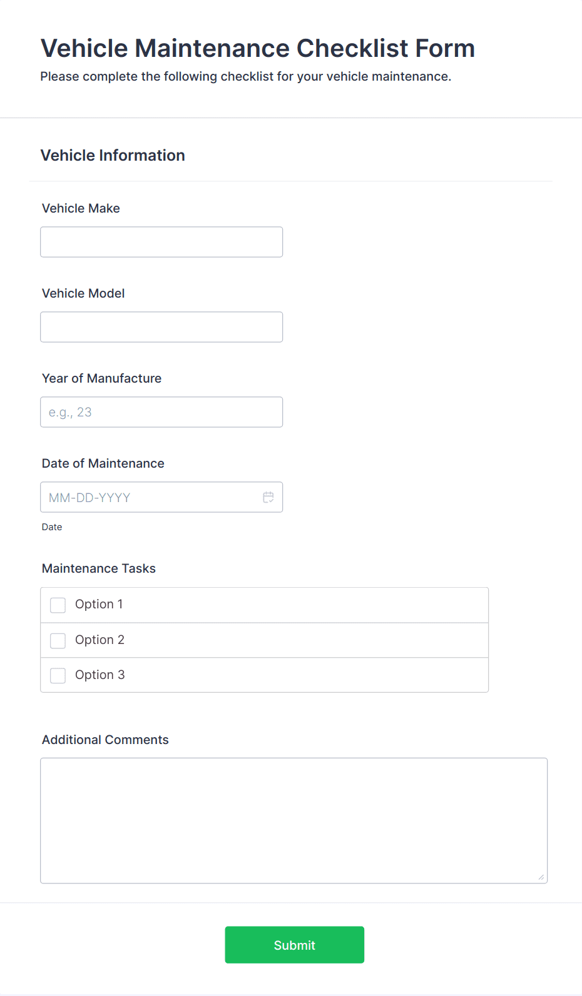Click inside the Vehicle Model field

(161, 326)
